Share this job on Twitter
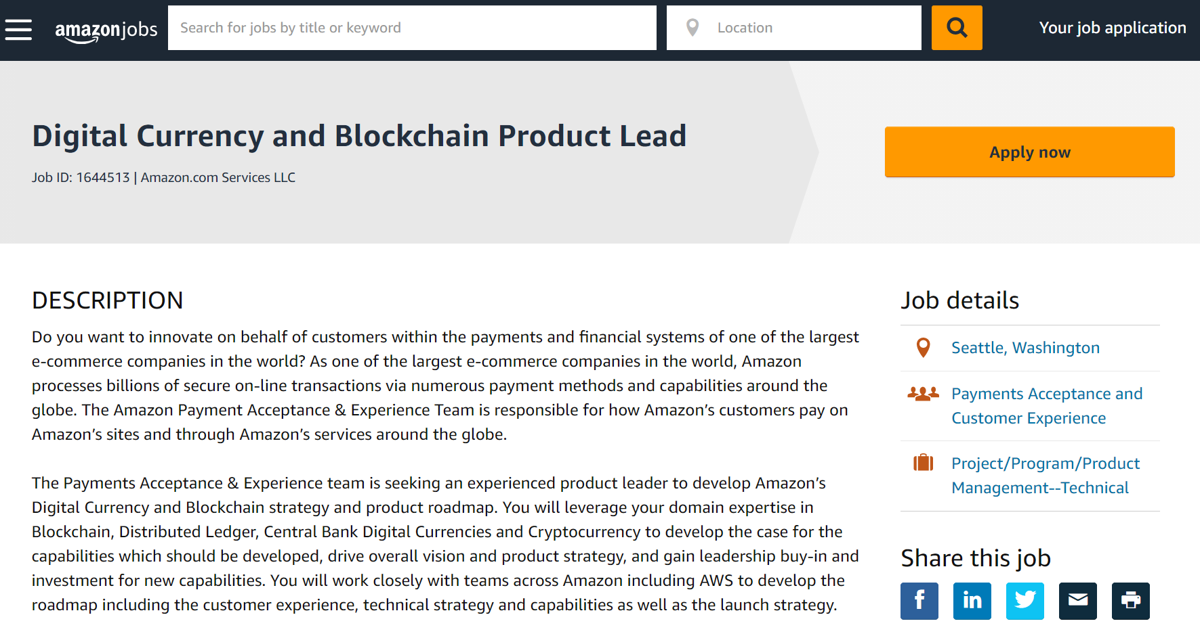Viewport: 1200px width, 636px height. tap(1025, 601)
